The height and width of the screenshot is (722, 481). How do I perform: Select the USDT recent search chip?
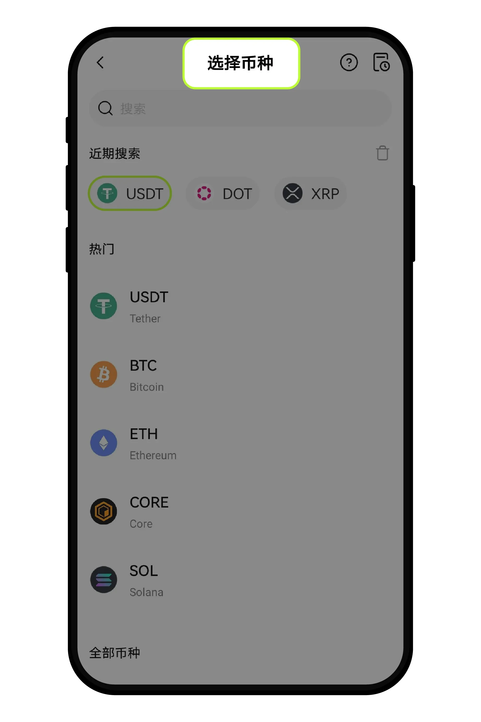pos(130,193)
